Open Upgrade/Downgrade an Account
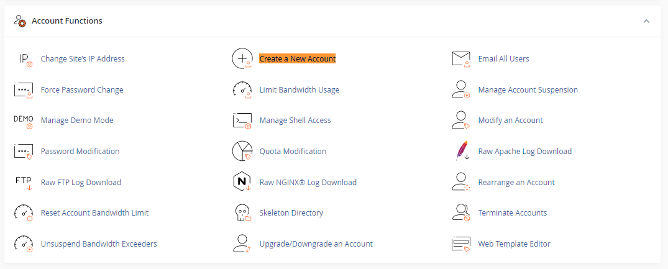This screenshot has height=269, width=668. (x=316, y=244)
